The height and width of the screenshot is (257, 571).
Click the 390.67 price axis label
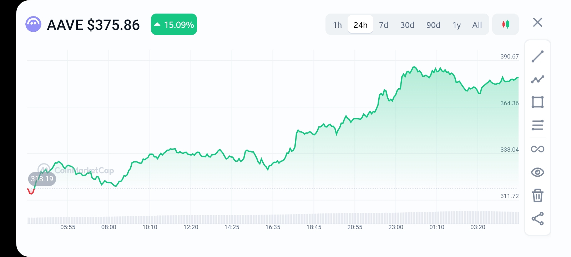509,56
